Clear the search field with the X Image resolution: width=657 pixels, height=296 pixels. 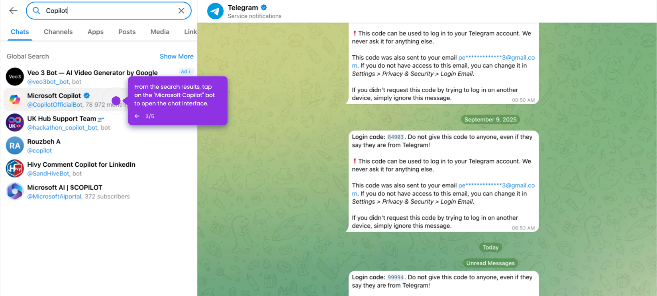click(181, 11)
